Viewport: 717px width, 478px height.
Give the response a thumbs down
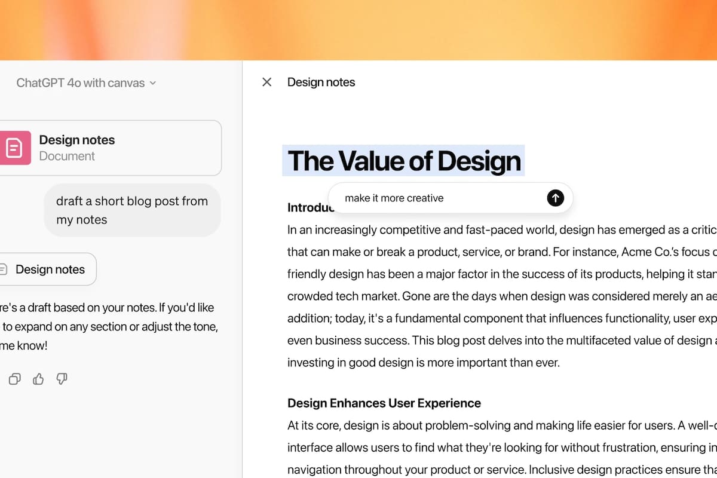(62, 379)
